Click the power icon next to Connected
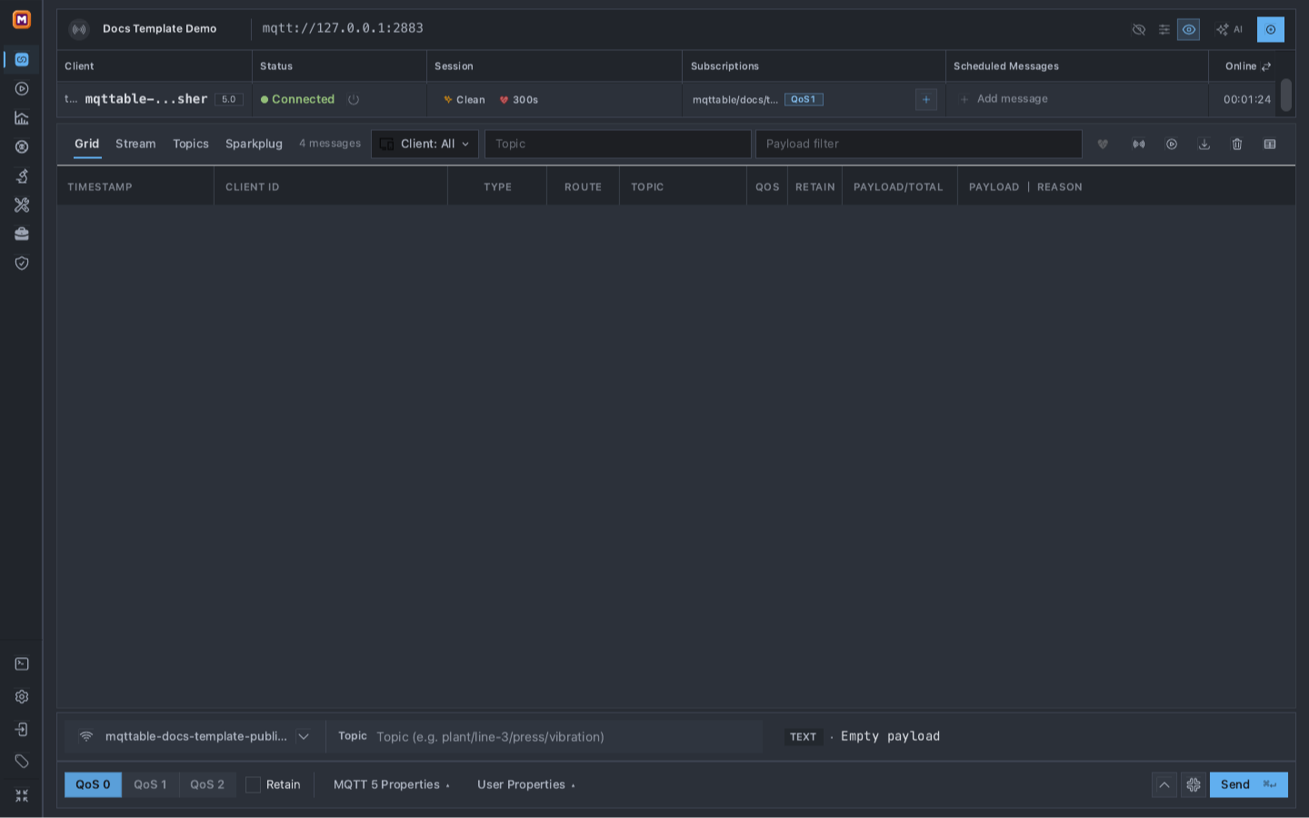 [354, 100]
